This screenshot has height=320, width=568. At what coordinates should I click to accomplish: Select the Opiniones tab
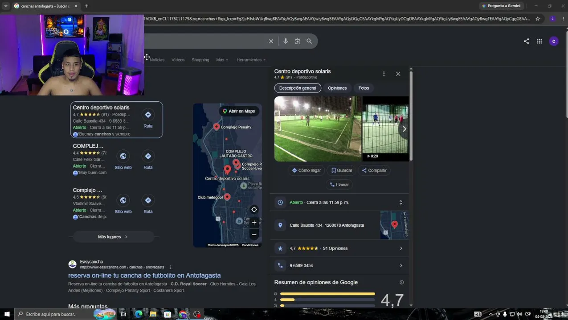point(337,88)
